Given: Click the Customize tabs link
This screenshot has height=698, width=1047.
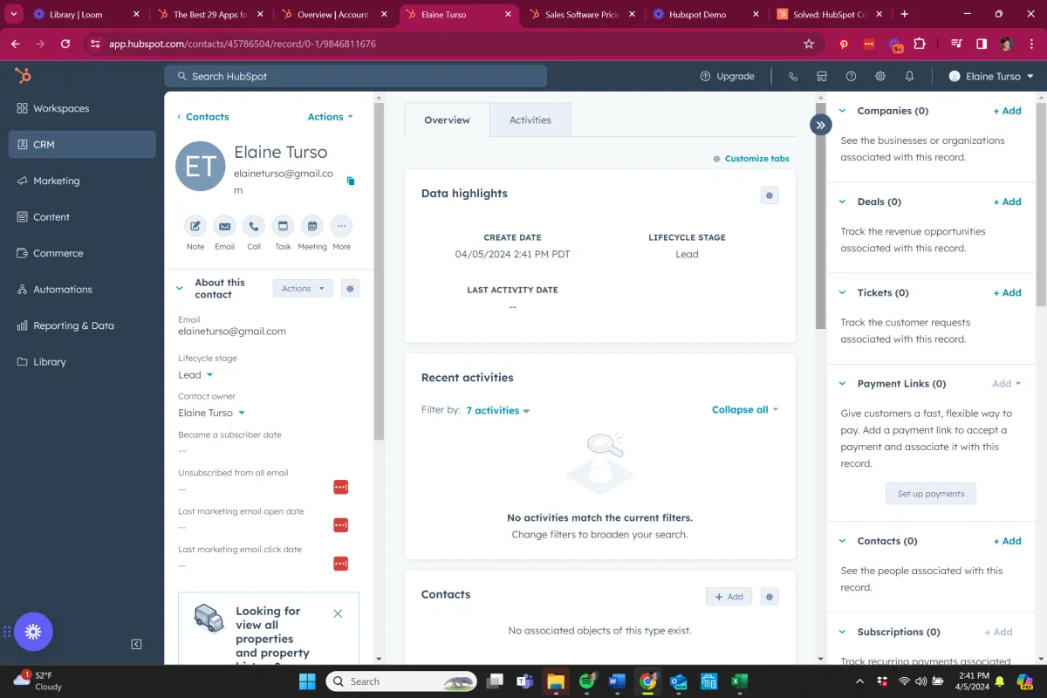Looking at the screenshot, I should 750,159.
